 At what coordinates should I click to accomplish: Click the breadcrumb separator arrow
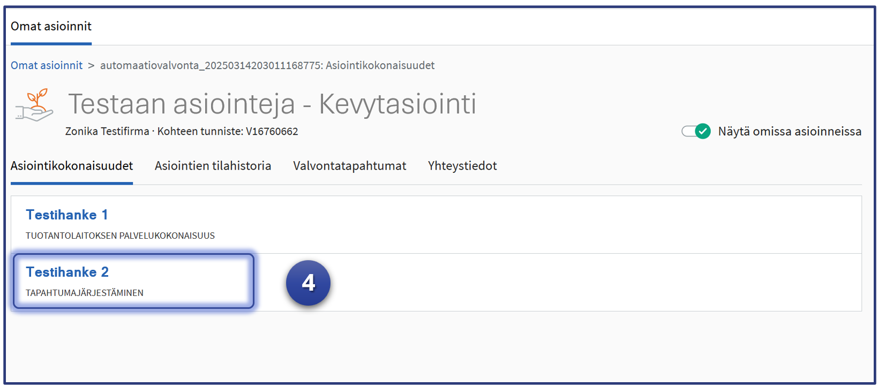(91, 65)
